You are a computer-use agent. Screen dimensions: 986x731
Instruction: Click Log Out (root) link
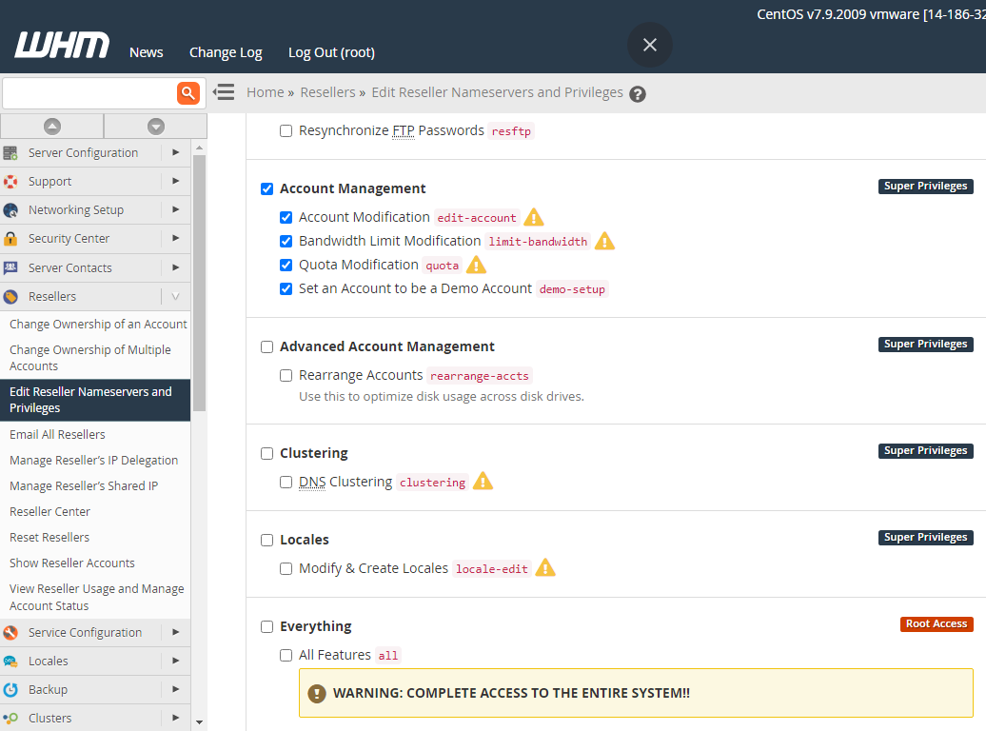pos(331,52)
